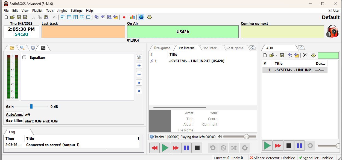342x160 pixels.
Task: Pause the main player
Action: [x=186, y=148]
